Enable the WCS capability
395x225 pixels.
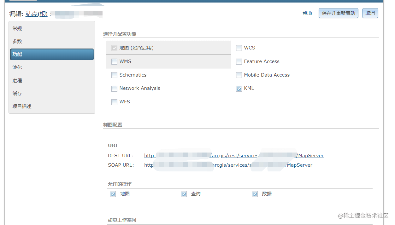pyautogui.click(x=239, y=48)
